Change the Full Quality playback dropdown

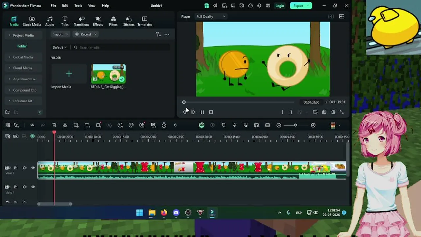(211, 17)
